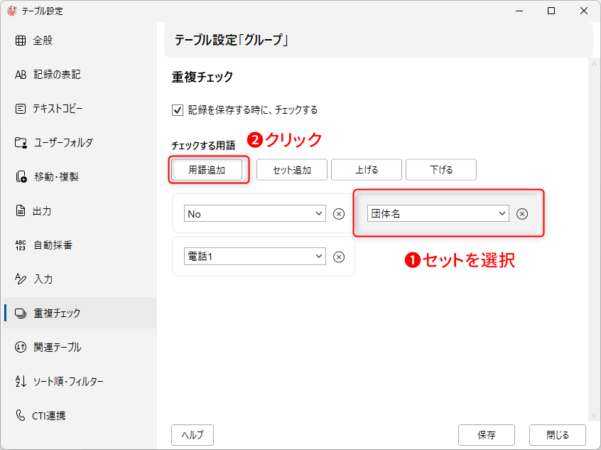Switch to 関連テーブル settings page
The width and height of the screenshot is (601, 450).
[x=58, y=348]
